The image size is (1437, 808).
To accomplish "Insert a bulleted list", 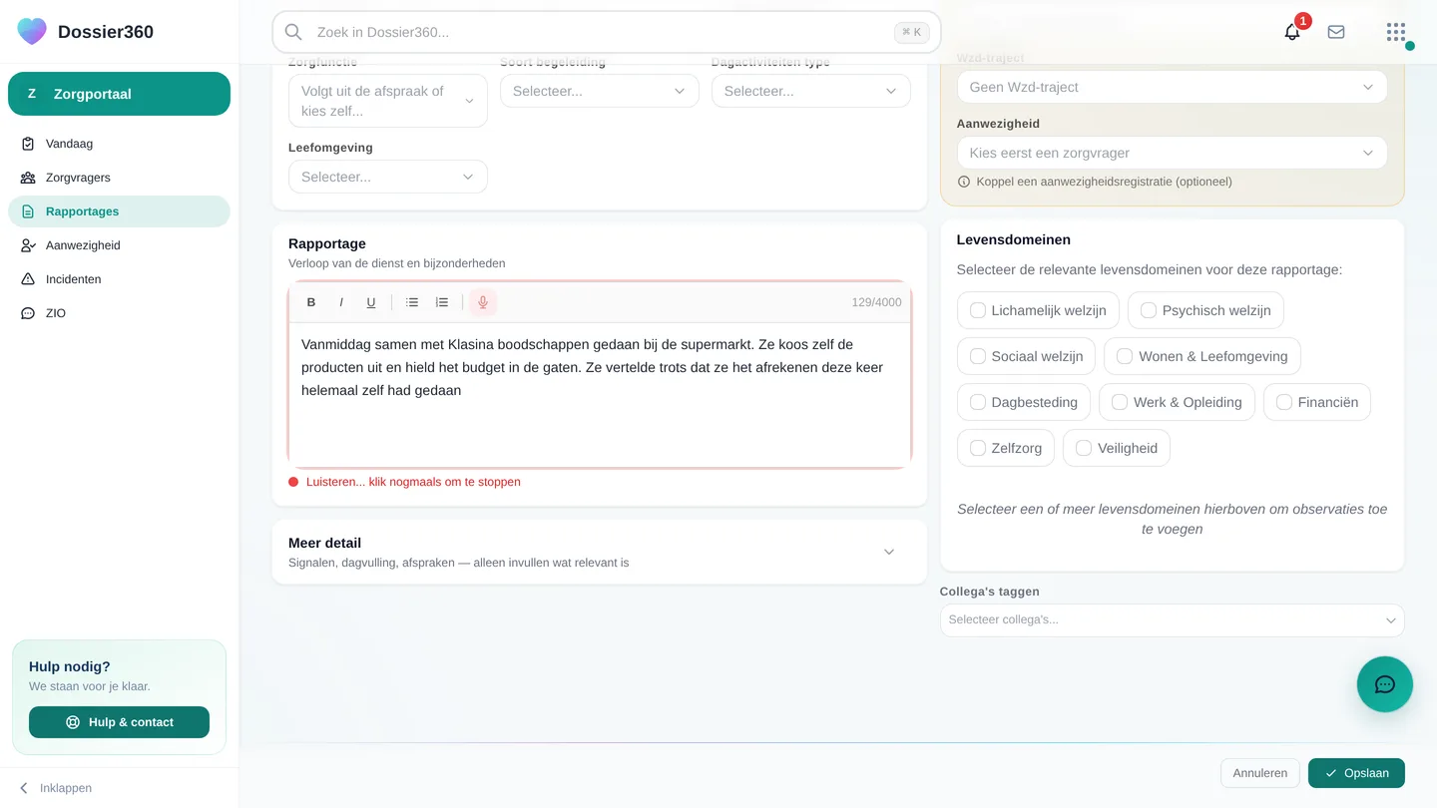I will click(x=412, y=302).
